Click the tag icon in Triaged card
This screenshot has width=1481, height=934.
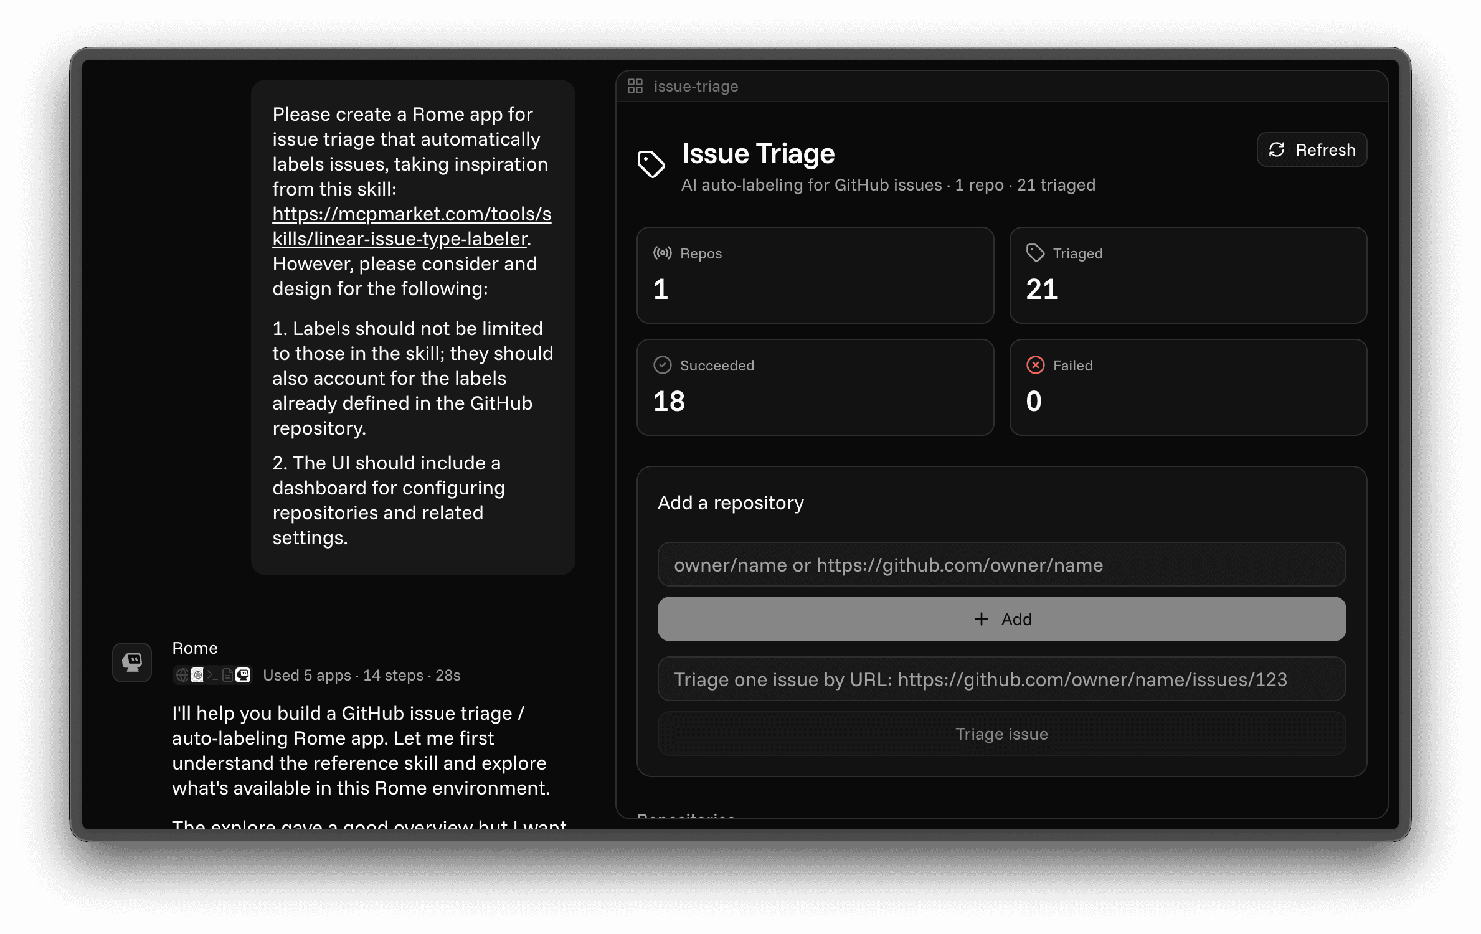1035,253
